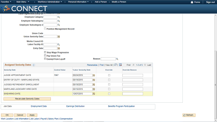
Task: Check Override for Entry of Duty row
Action: pos(109,80)
